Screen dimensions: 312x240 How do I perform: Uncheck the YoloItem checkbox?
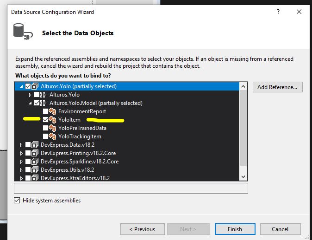pyautogui.click(x=45, y=120)
